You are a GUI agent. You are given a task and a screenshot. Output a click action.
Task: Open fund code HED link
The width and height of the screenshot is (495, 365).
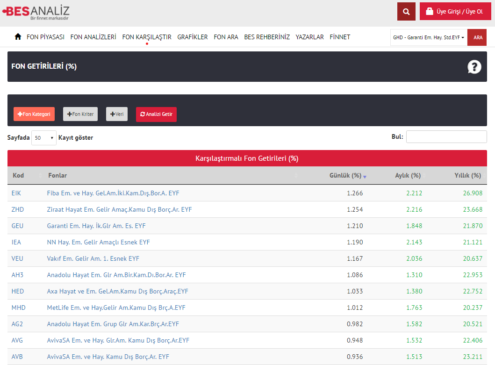tap(18, 292)
